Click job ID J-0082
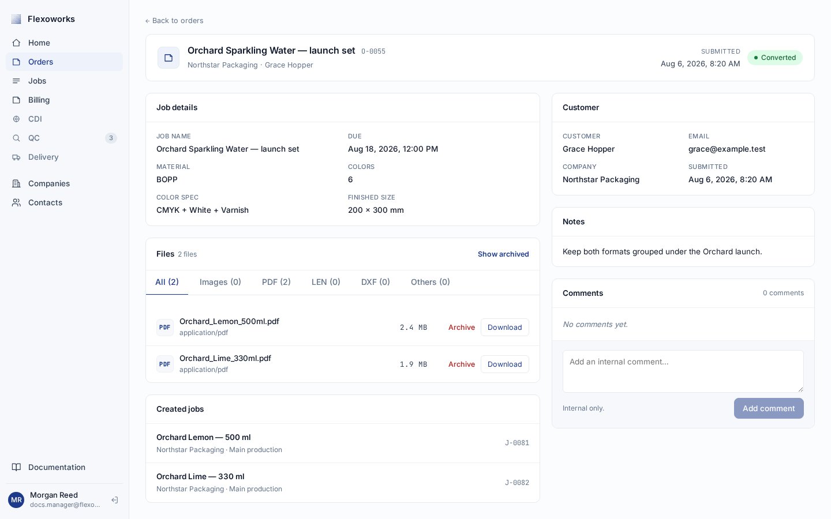 [517, 483]
